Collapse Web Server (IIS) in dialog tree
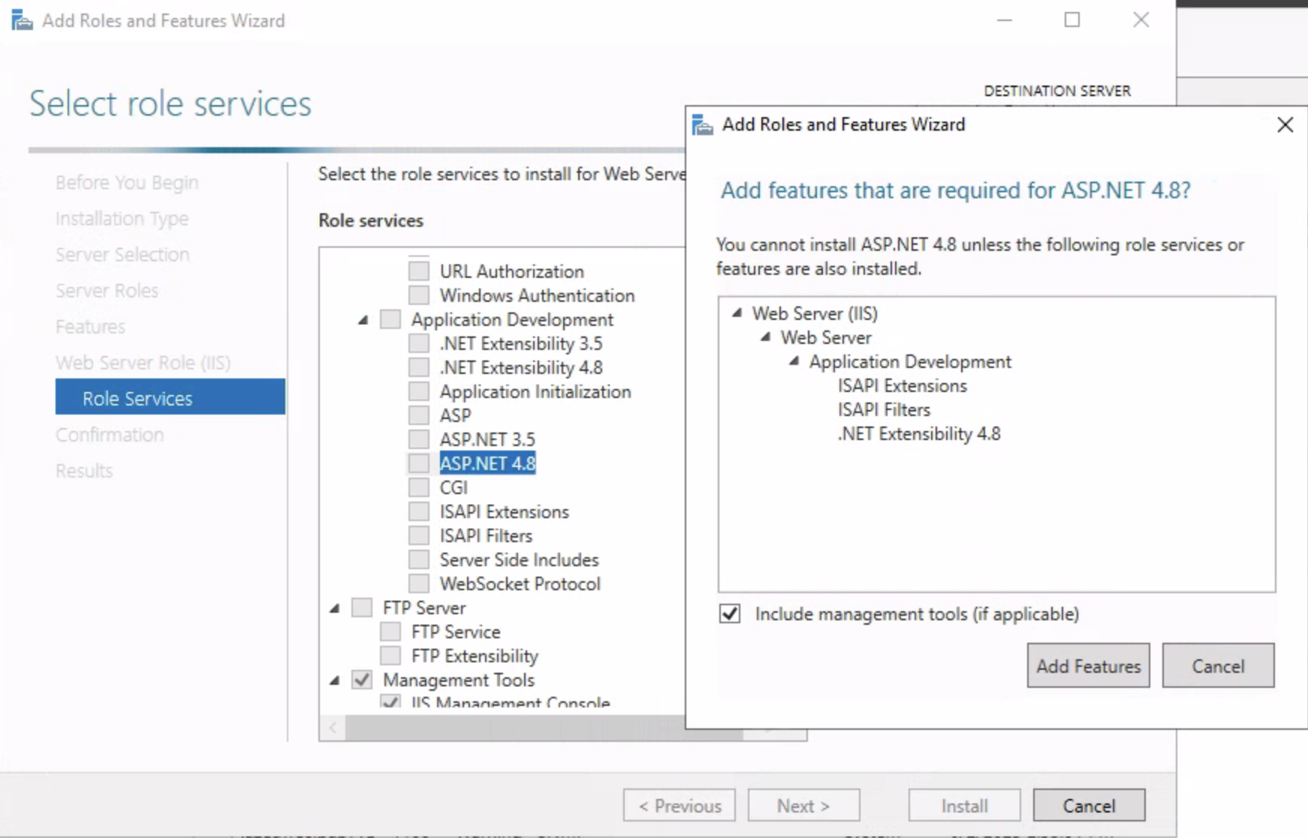Screen dimensions: 1308x838 737,313
